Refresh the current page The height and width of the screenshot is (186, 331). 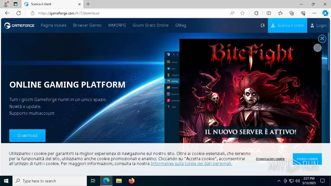[x=19, y=13]
